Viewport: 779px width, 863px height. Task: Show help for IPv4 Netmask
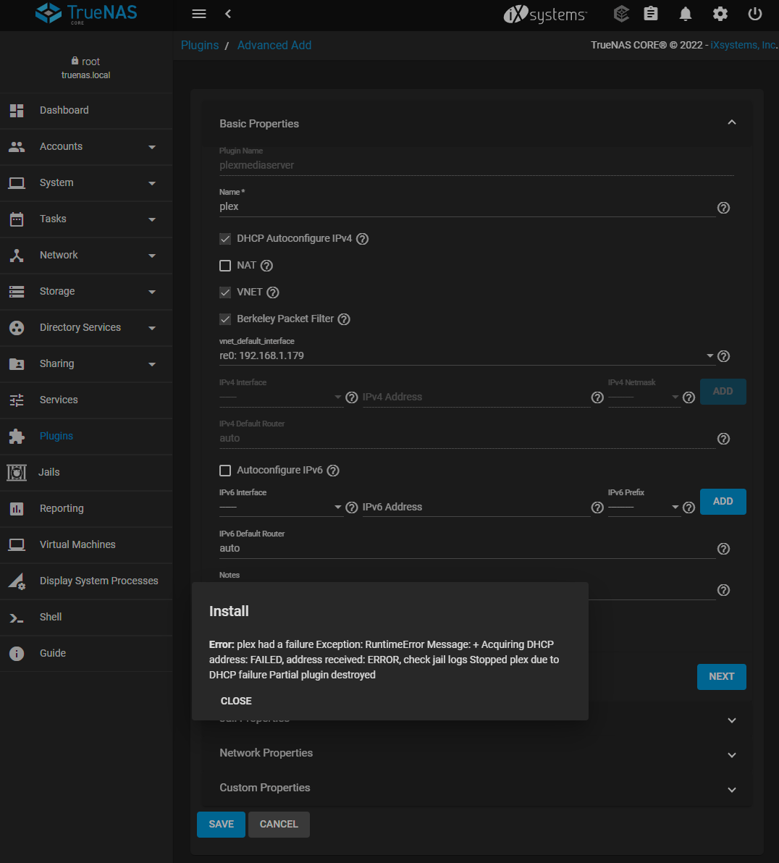coord(689,397)
